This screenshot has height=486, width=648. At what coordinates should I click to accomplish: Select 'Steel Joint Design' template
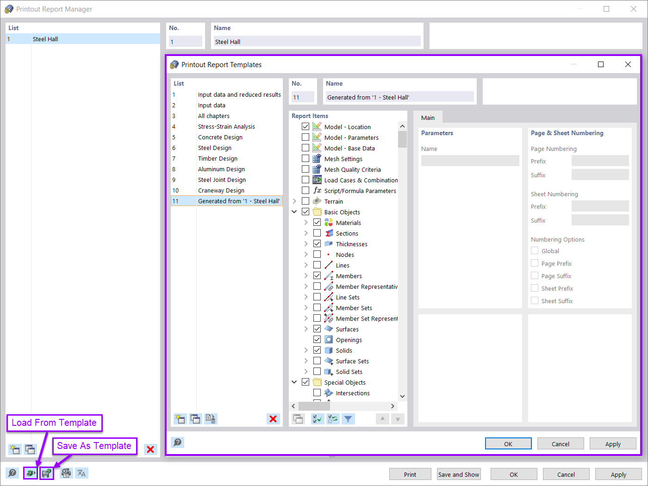tap(227, 180)
